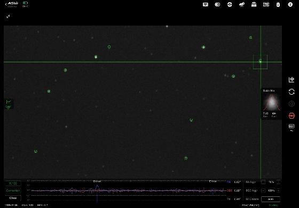Stop guiding with the red STOP icon
The image size is (299, 208).
pos(292,115)
